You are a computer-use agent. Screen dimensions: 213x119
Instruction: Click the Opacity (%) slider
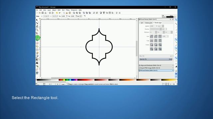coord(155,59)
